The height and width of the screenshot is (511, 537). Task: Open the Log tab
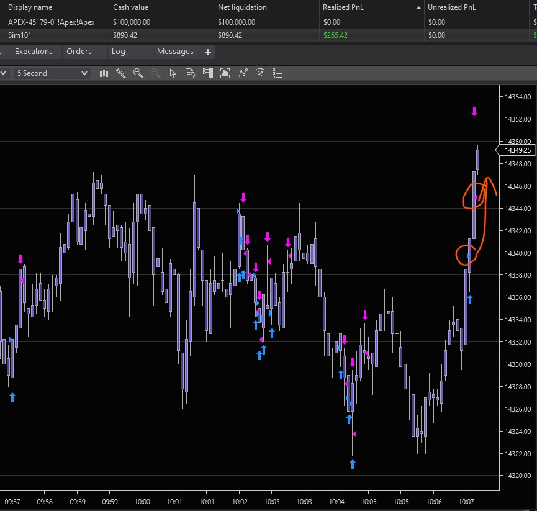(118, 52)
